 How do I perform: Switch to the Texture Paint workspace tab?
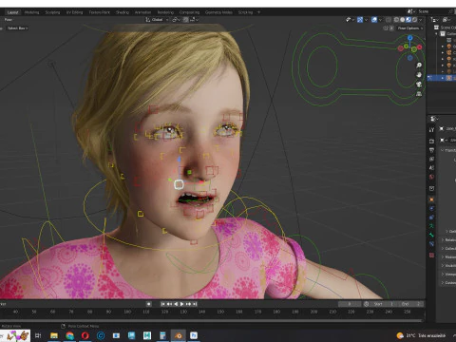tap(100, 12)
